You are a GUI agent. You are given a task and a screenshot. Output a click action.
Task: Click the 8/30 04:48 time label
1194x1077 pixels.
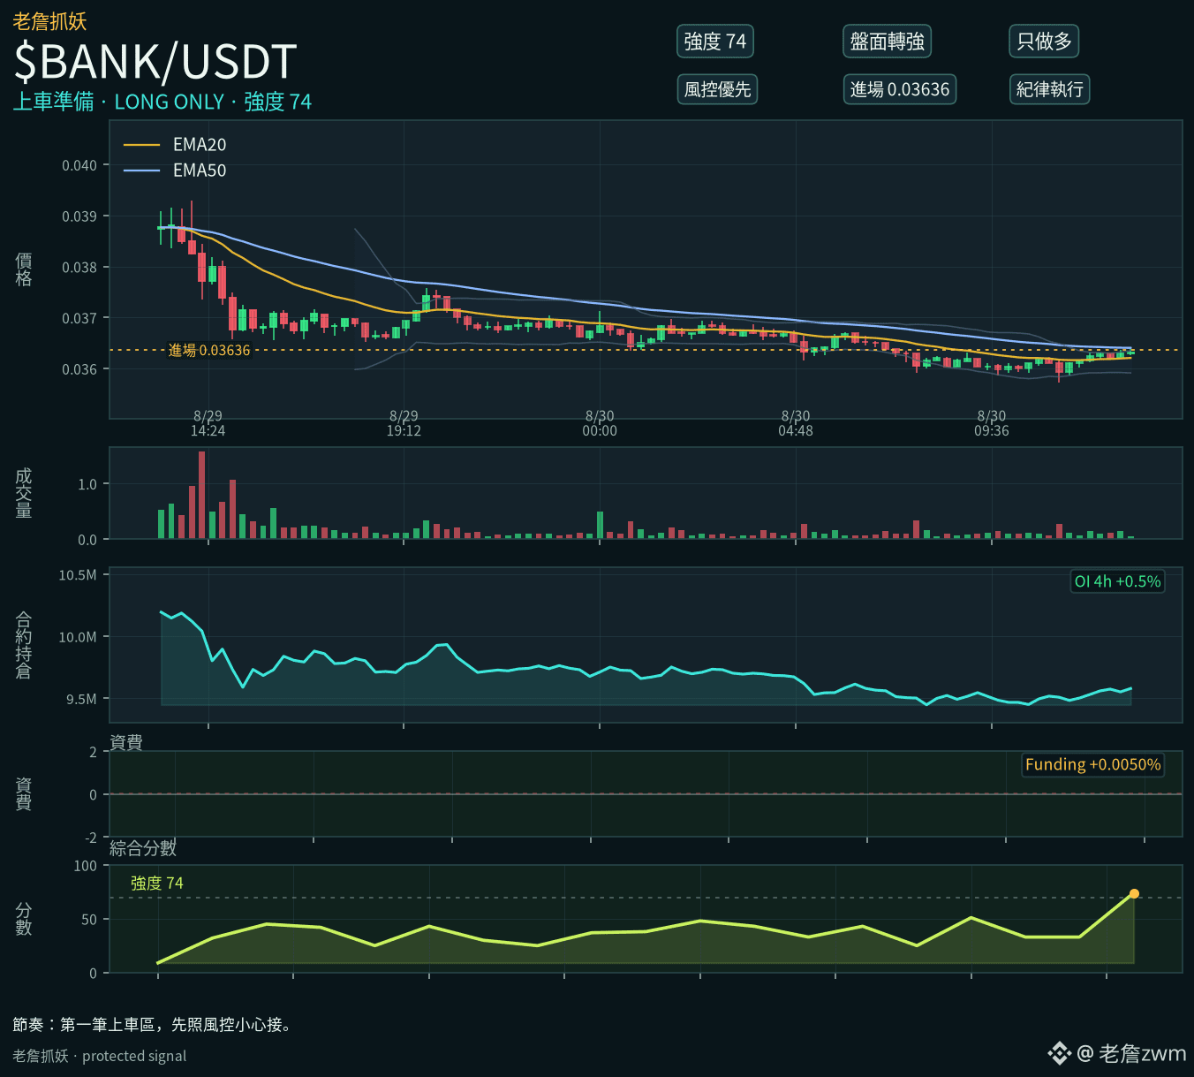tap(796, 423)
